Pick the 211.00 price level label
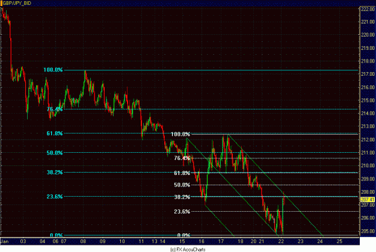Image resolution: width=376 pixels, height=252 pixels. pos(368,153)
